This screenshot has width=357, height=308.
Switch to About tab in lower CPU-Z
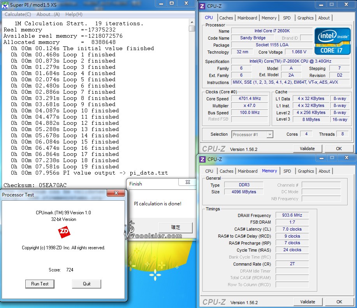click(324, 171)
